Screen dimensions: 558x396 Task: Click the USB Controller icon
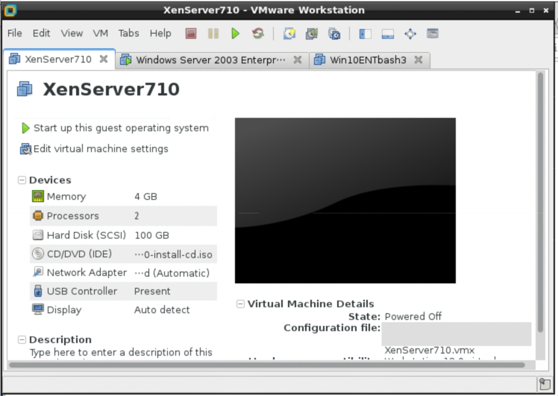tap(38, 291)
